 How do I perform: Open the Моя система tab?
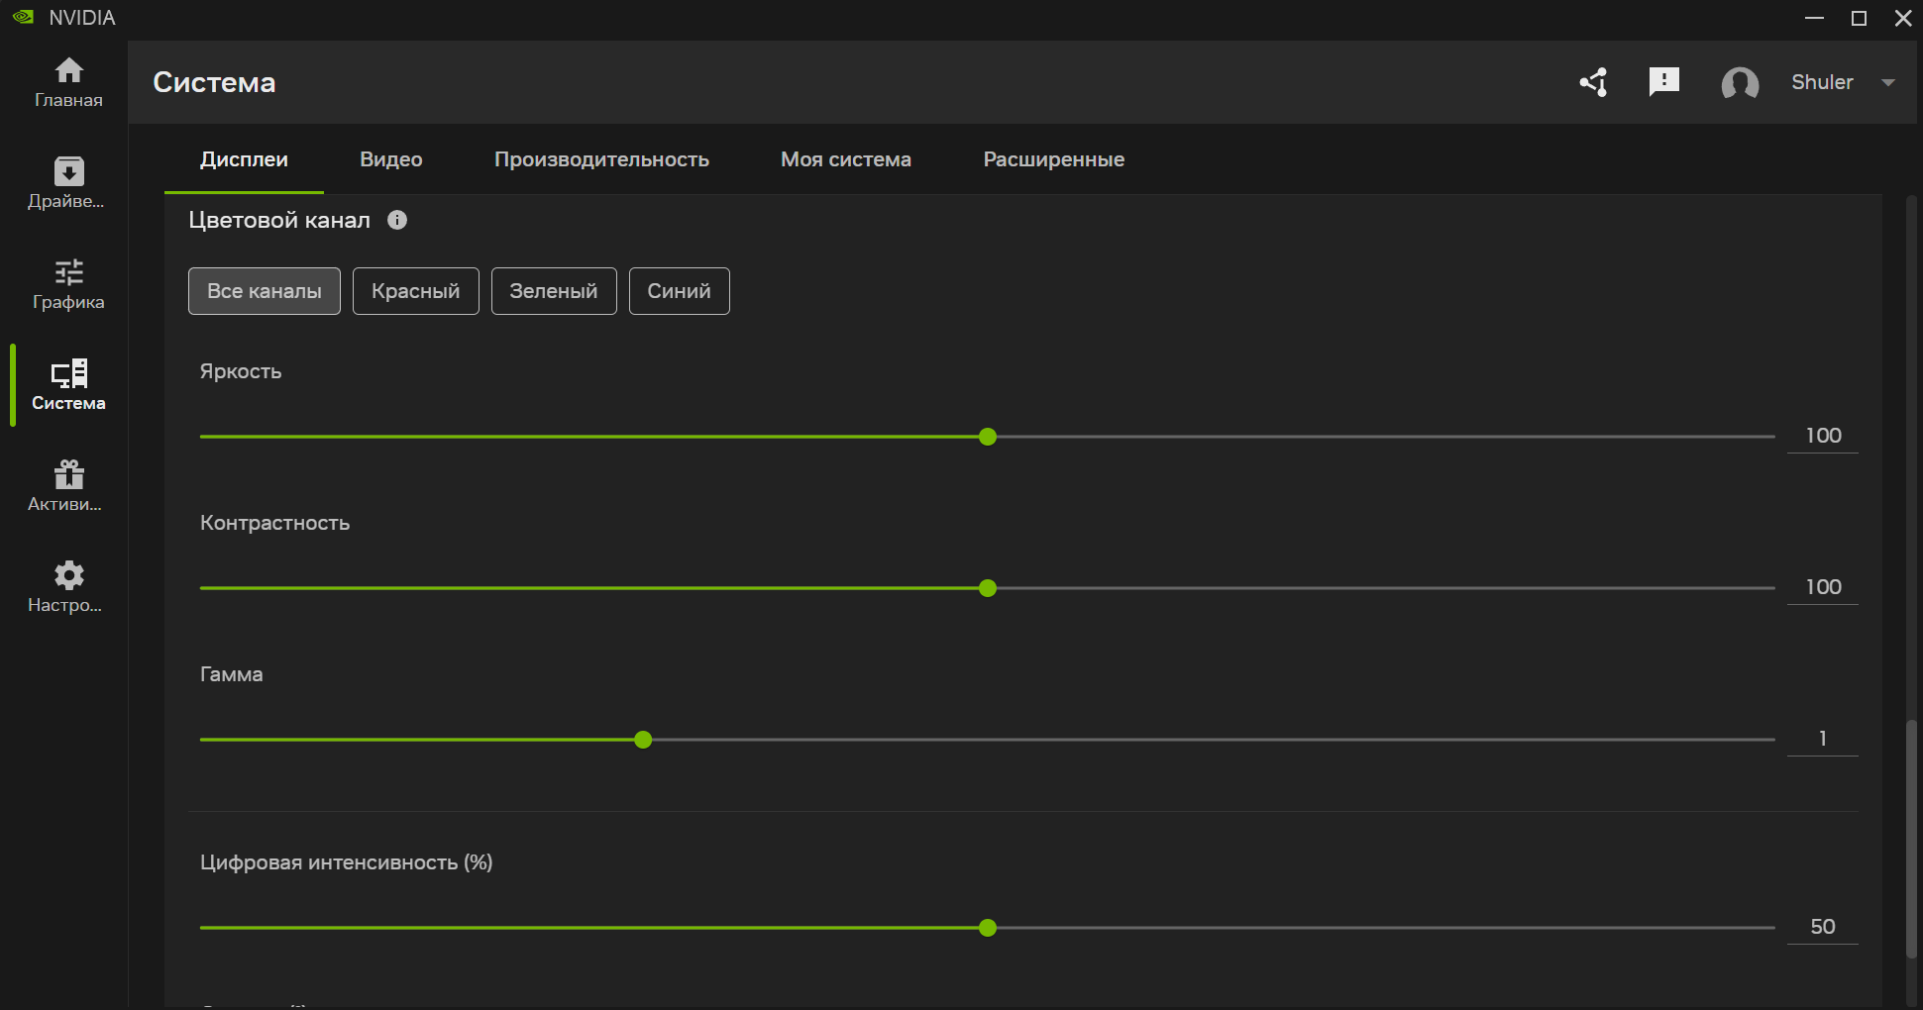[846, 159]
